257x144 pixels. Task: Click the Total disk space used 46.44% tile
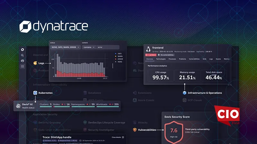coord(214,76)
